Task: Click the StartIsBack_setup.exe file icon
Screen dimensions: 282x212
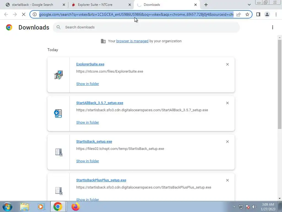Action: click(59, 152)
